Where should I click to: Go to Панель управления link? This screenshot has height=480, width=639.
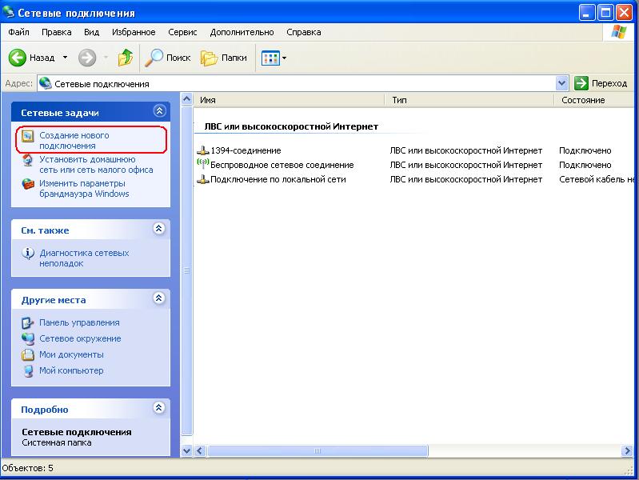click(79, 322)
